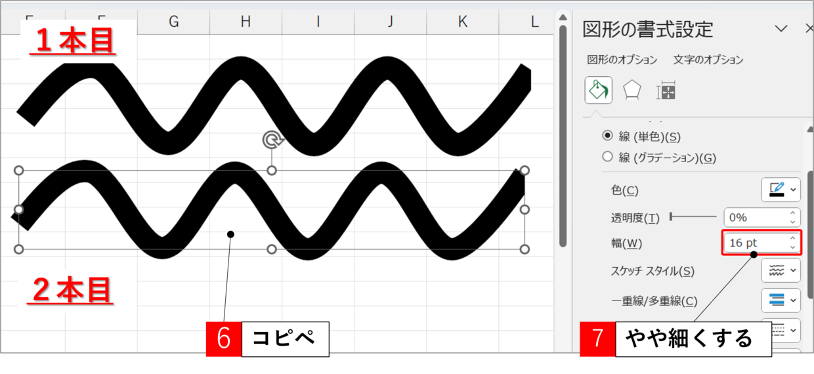Close the 図形の書式設定 pane
The image size is (814, 374).
click(x=809, y=29)
